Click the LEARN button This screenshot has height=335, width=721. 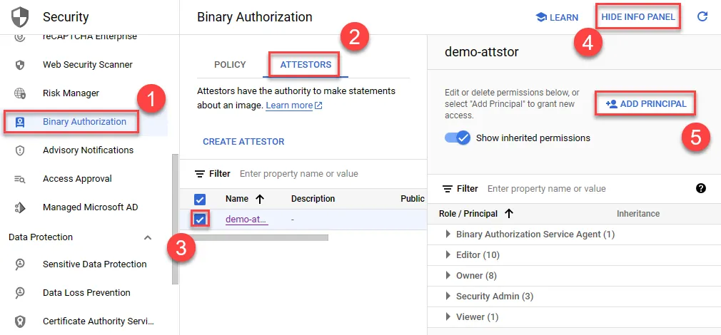click(x=558, y=17)
